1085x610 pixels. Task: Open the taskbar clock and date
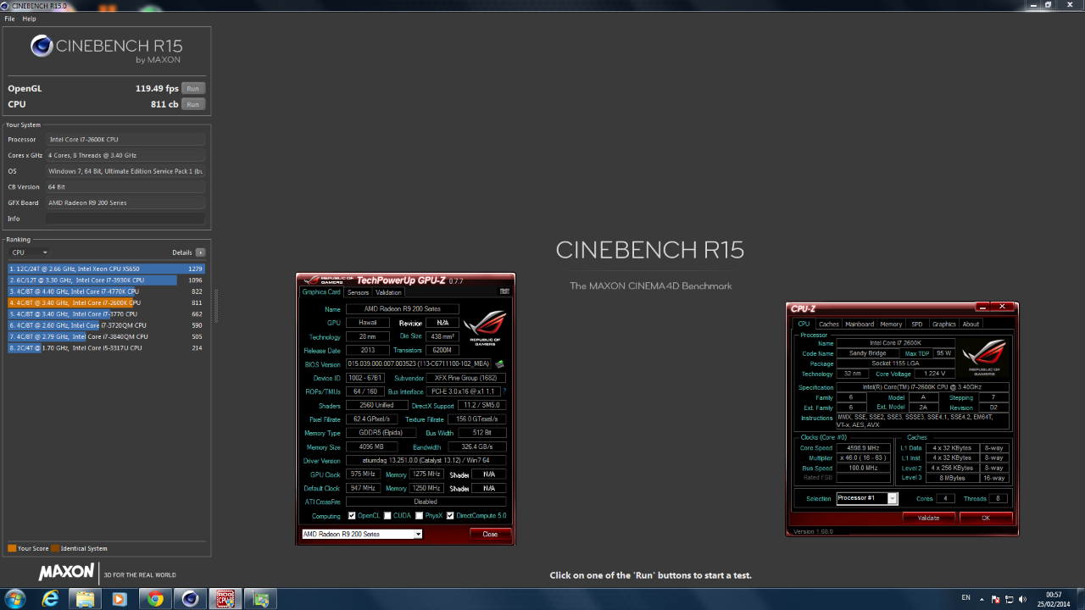pyautogui.click(x=1054, y=599)
